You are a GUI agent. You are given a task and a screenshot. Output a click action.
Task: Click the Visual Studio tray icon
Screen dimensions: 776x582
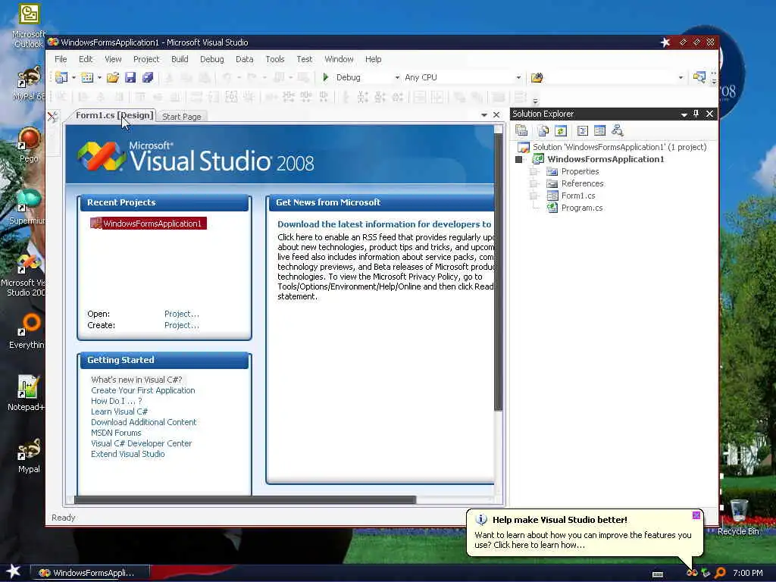[692, 573]
